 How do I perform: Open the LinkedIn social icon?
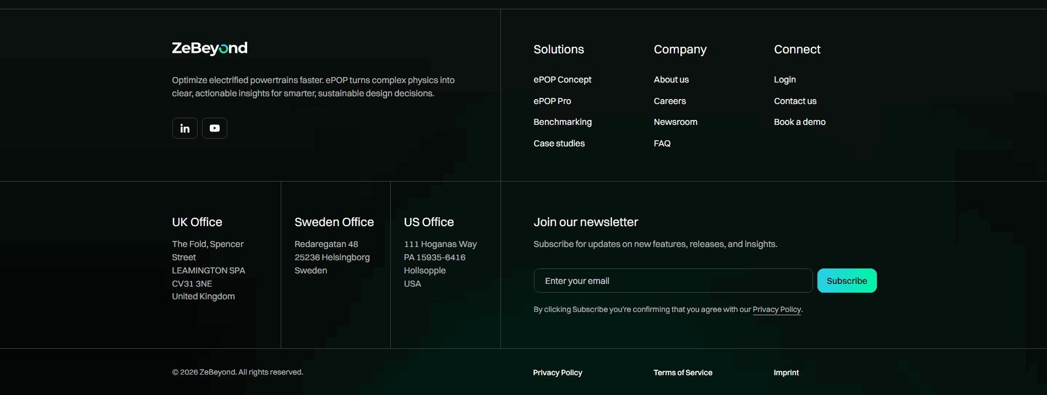tap(185, 128)
